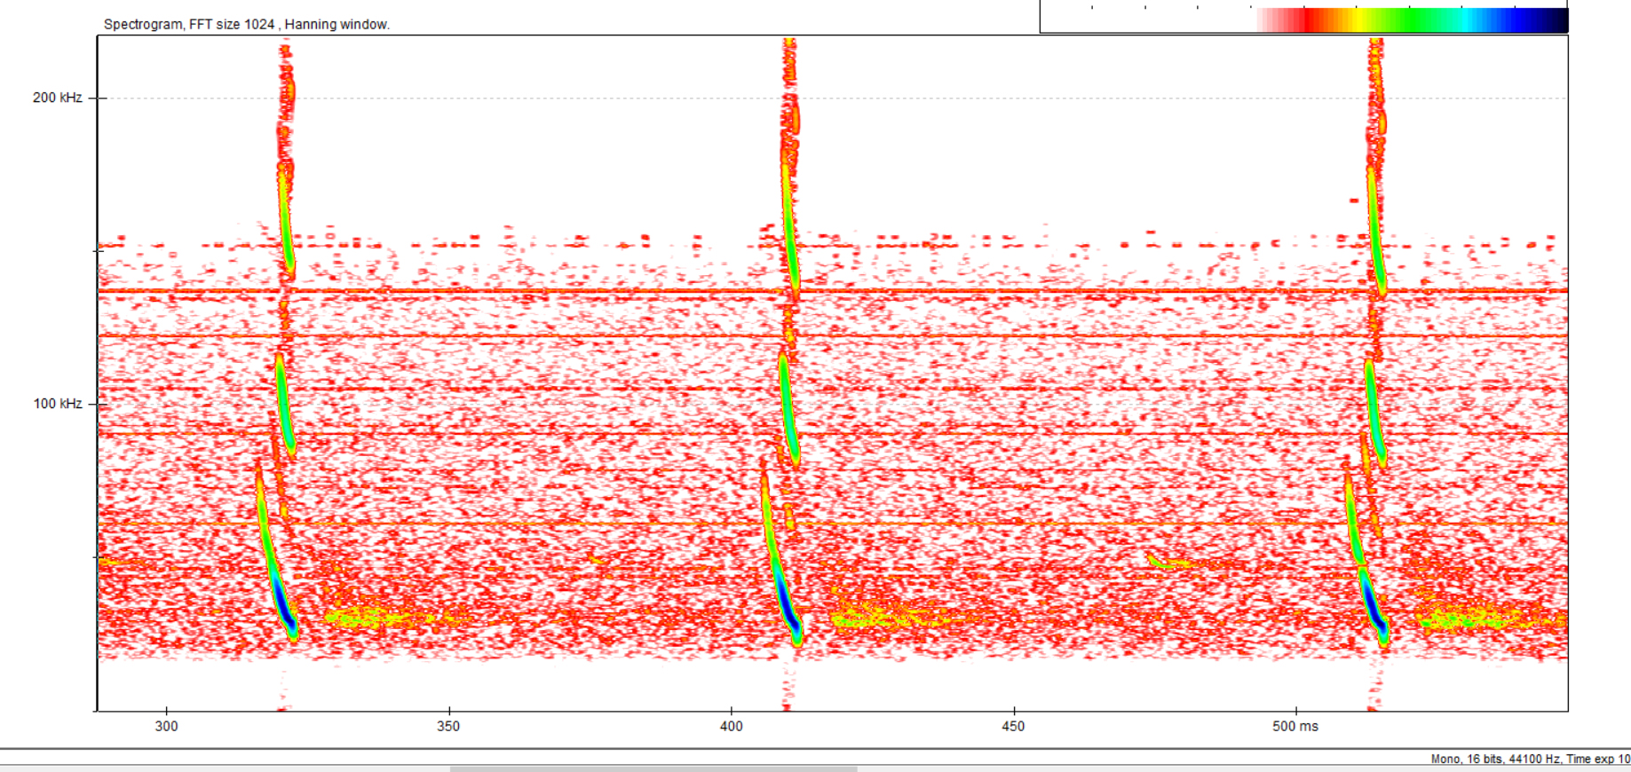Click the scrollbar track left of the thumb

point(222,768)
